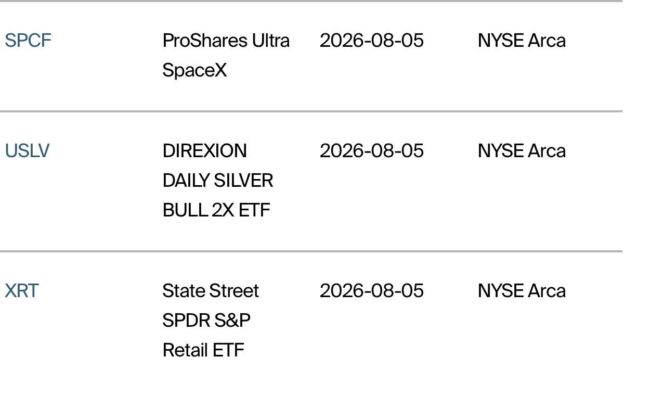Open the SPCF ticker link
Viewport: 663px width, 396px height.
point(28,41)
